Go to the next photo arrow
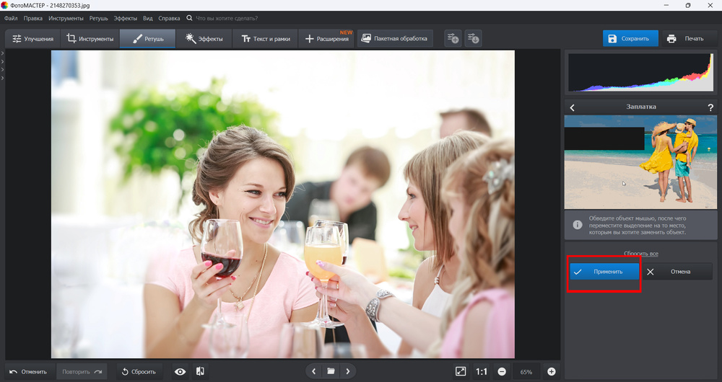Screen dimensions: 722x382 click(348, 371)
